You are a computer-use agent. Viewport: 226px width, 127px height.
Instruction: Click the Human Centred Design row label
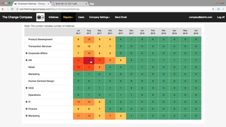pos(41,81)
